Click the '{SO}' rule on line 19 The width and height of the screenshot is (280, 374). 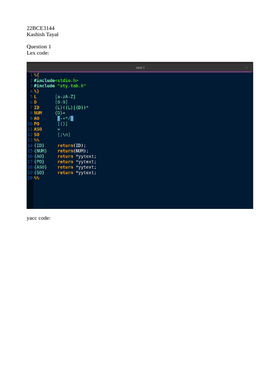[39, 172]
